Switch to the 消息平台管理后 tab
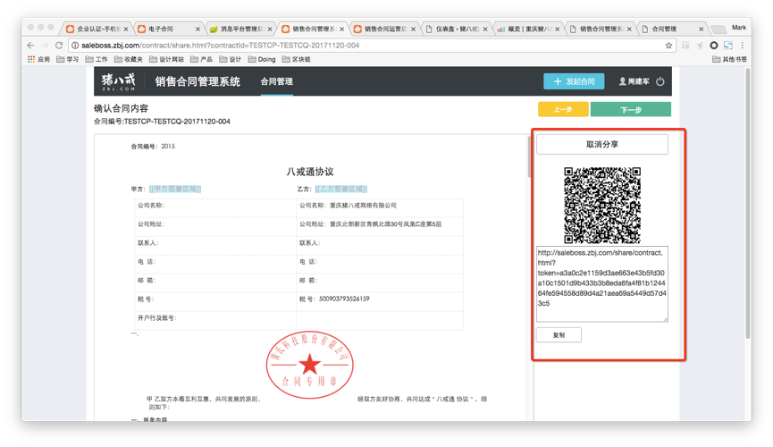Viewport: 773px width, 447px height. point(240,30)
